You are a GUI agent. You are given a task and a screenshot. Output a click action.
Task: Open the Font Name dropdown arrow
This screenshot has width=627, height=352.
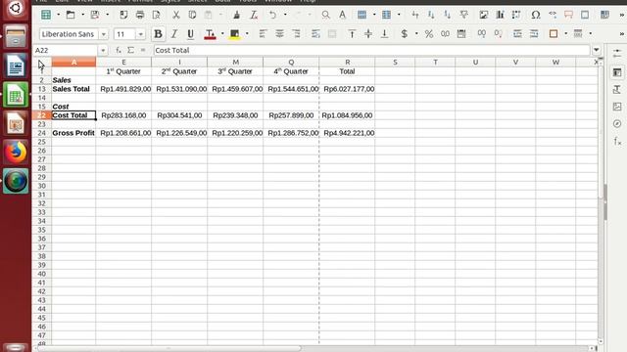(104, 34)
